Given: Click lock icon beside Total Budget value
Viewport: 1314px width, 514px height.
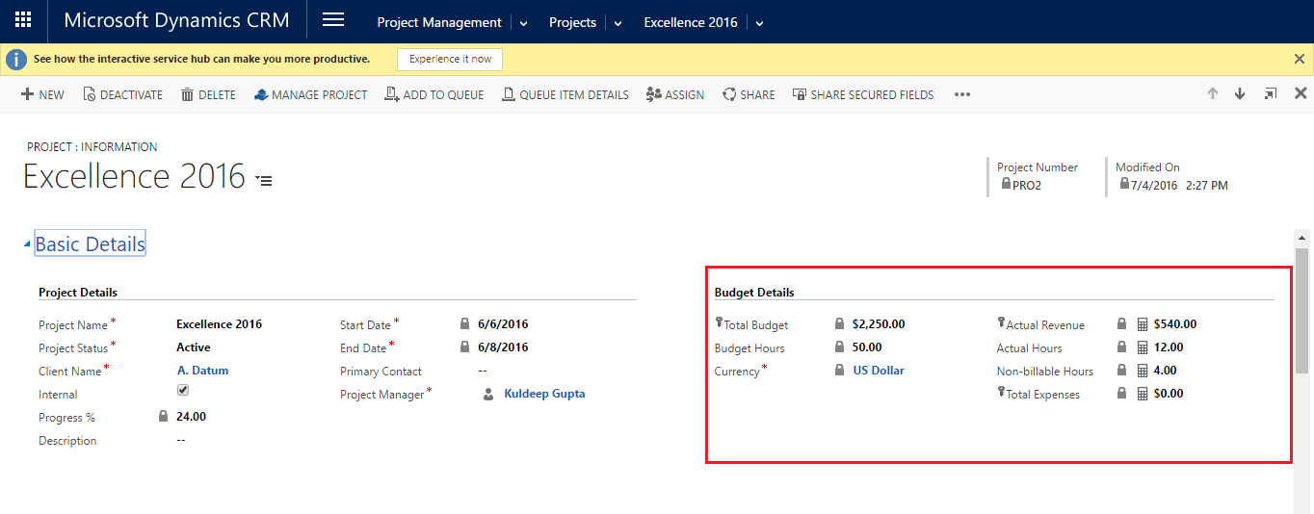Looking at the screenshot, I should point(839,324).
